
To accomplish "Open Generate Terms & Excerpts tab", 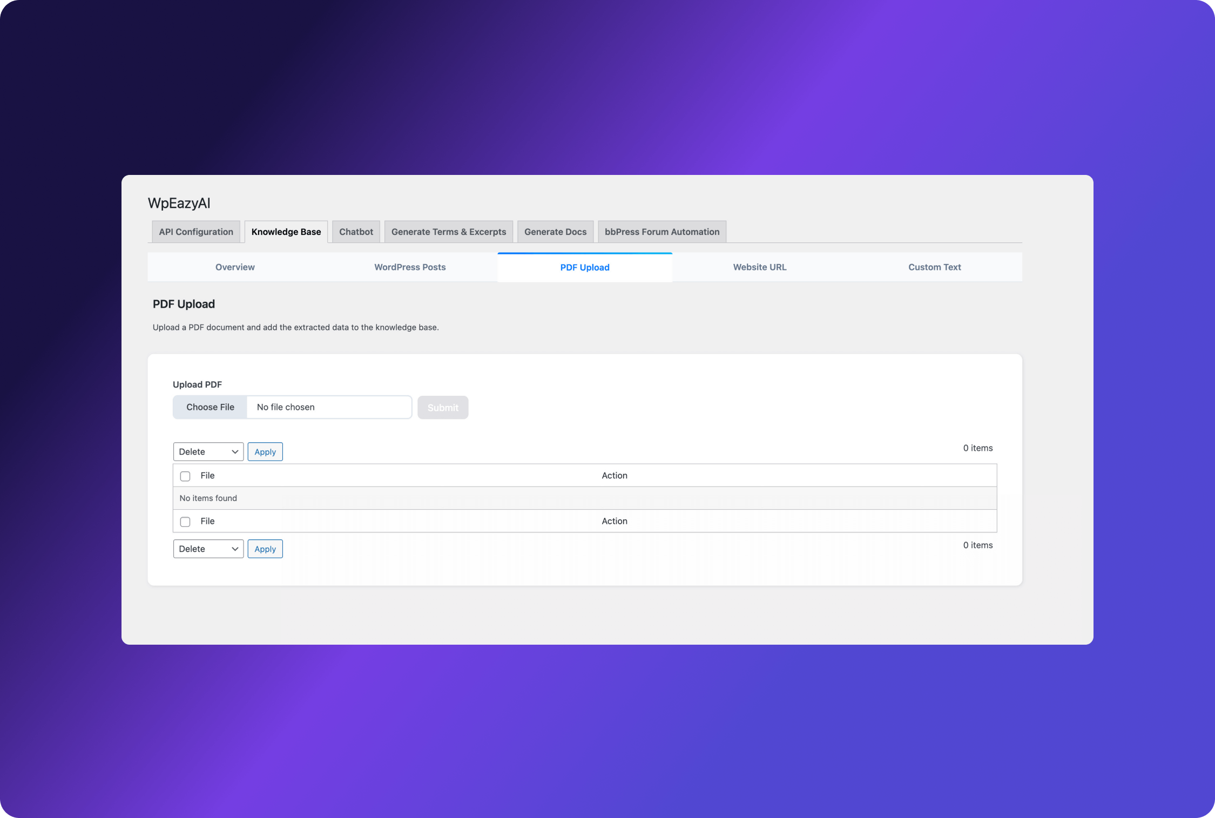I will pyautogui.click(x=448, y=232).
